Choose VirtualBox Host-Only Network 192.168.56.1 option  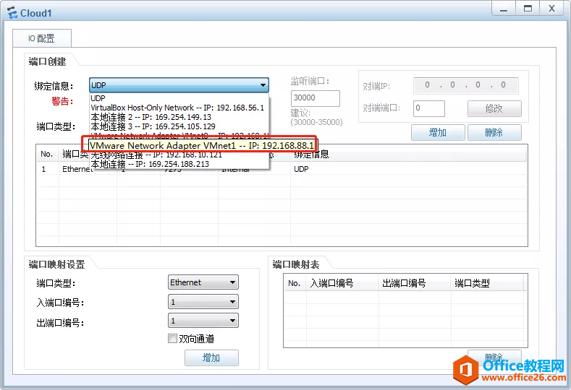pyautogui.click(x=179, y=108)
